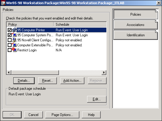Open the Page Options menu button
Image resolution: width=162 pixels, height=121 pixels.
(x=62, y=115)
